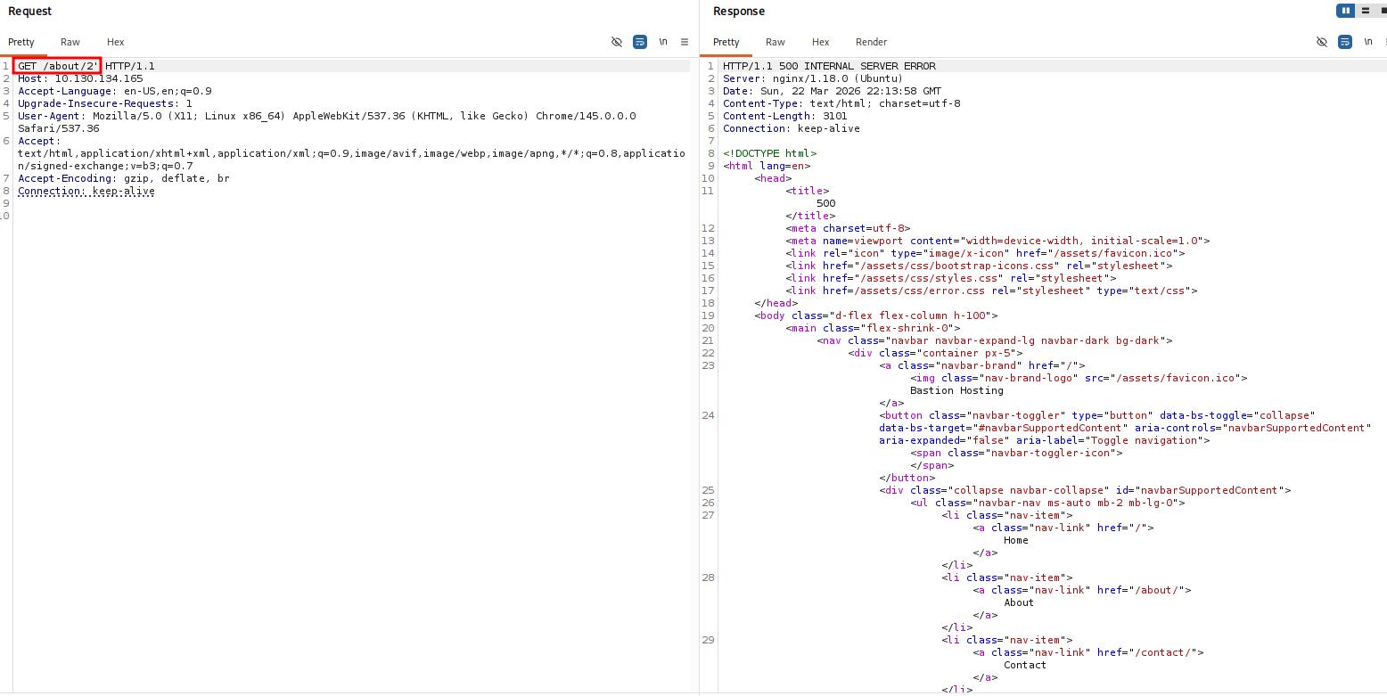Select the Pretty tab in Response

[x=726, y=42]
